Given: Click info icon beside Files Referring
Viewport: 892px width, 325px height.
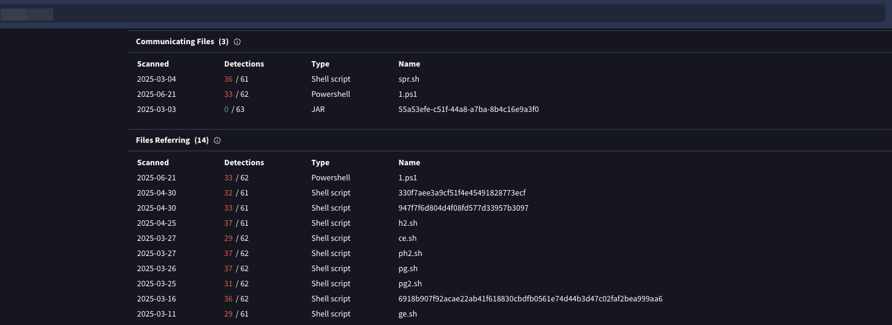Looking at the screenshot, I should (x=217, y=140).
